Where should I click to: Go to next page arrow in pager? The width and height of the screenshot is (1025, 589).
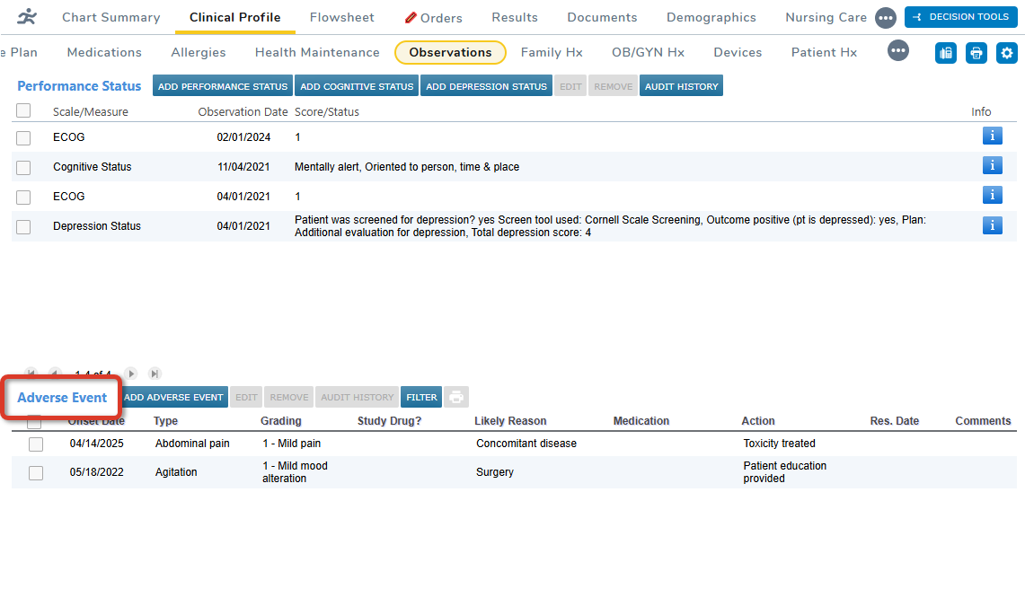tap(131, 374)
